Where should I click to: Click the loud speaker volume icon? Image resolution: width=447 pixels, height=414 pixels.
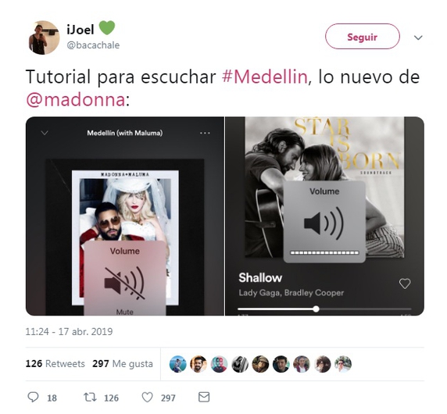tap(324, 223)
